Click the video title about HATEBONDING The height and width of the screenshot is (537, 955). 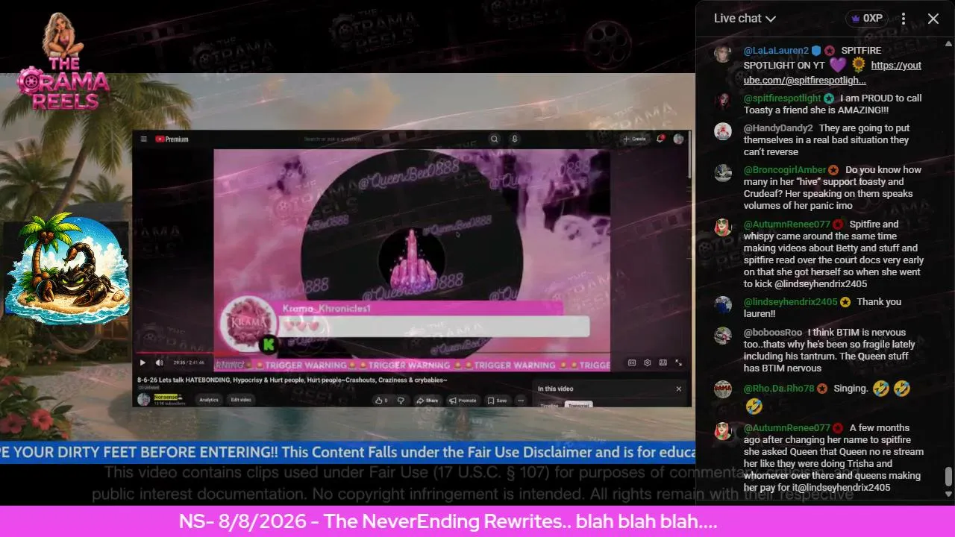292,380
